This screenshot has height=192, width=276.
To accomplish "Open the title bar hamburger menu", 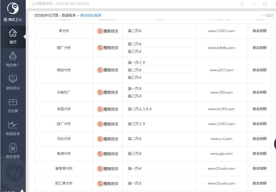I will [x=242, y=4].
